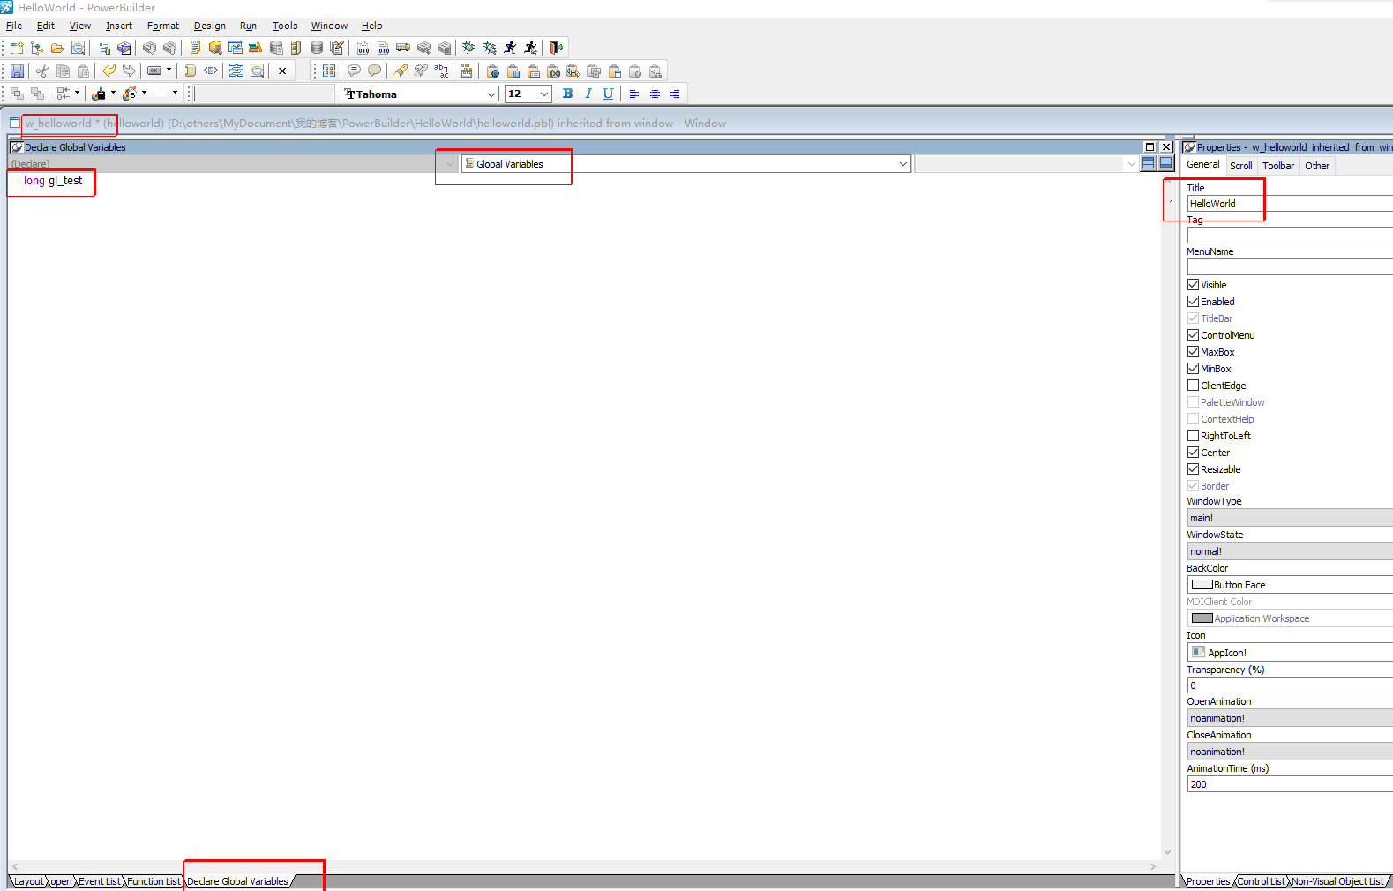Toggle the ControlMenu checkbox
The image size is (1393, 891).
click(x=1193, y=335)
